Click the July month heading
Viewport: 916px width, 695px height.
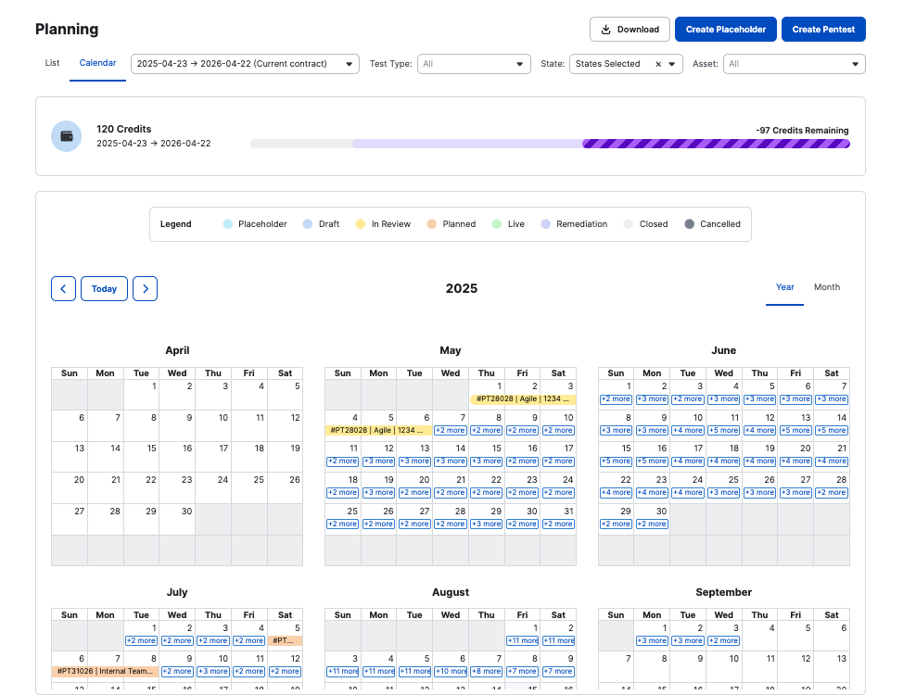click(177, 592)
